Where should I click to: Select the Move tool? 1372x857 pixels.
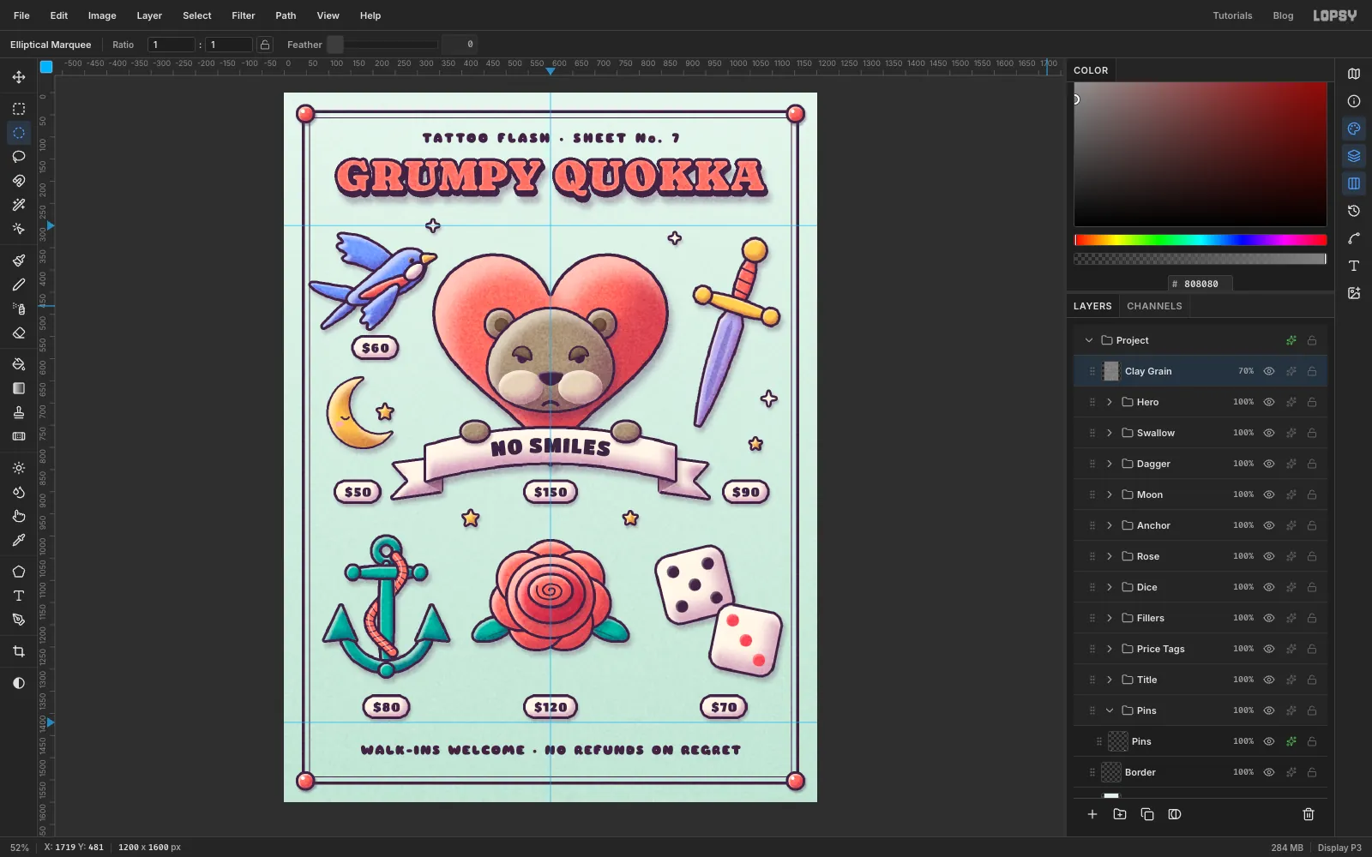coord(19,77)
